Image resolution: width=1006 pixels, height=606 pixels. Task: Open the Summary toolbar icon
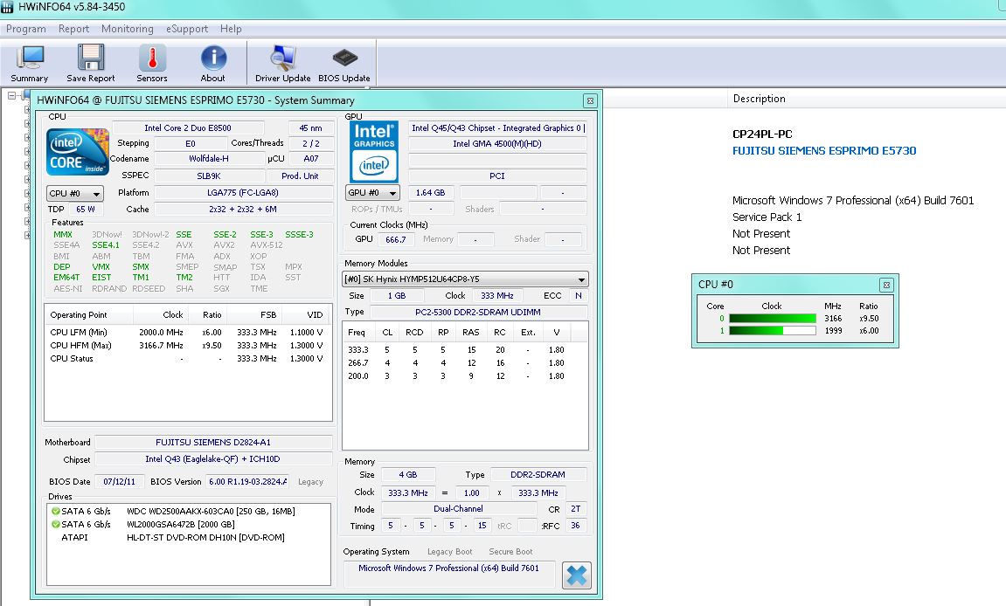click(x=30, y=64)
